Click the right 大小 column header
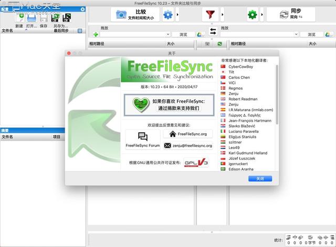336x247 pixels. click(321, 44)
